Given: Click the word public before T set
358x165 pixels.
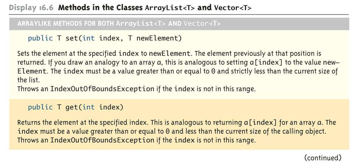Looking at the screenshot, I should point(40,38).
